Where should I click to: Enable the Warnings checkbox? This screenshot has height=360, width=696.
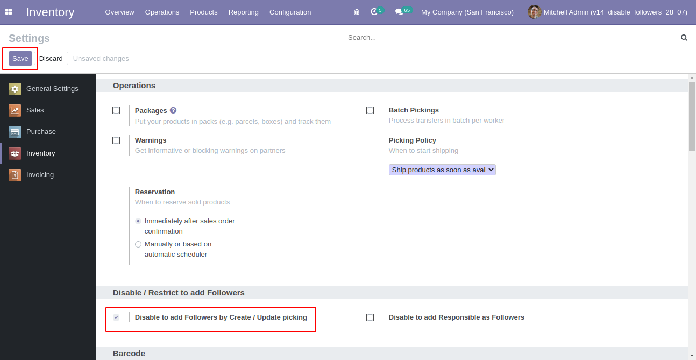pyautogui.click(x=116, y=140)
